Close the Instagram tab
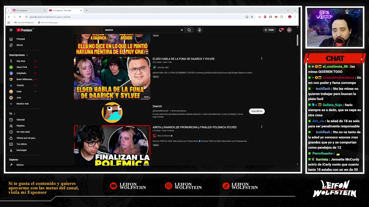Image resolution: width=369 pixels, height=207 pixels. click(44, 10)
